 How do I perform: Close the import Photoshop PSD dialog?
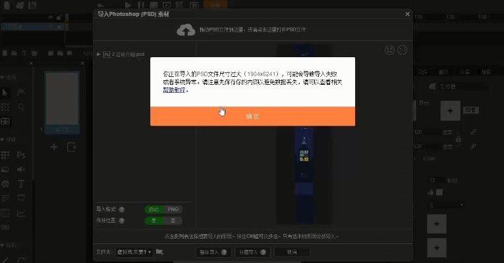tap(407, 12)
